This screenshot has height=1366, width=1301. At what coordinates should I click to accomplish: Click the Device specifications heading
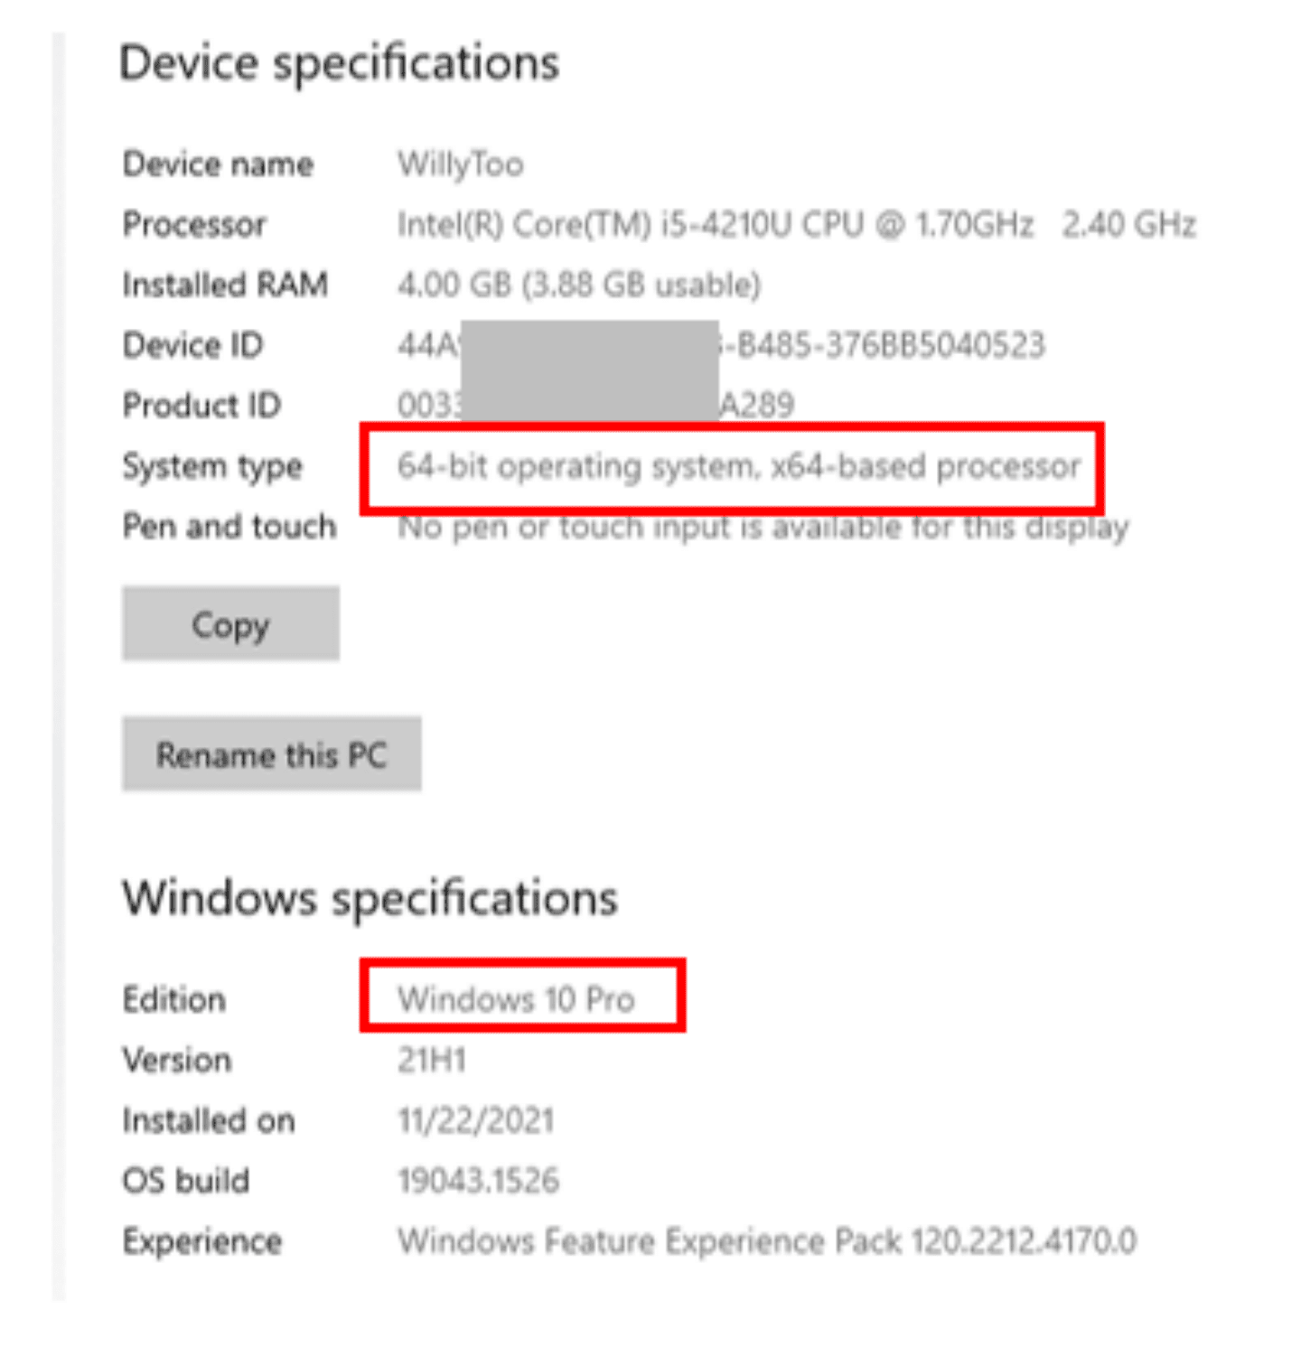click(339, 63)
